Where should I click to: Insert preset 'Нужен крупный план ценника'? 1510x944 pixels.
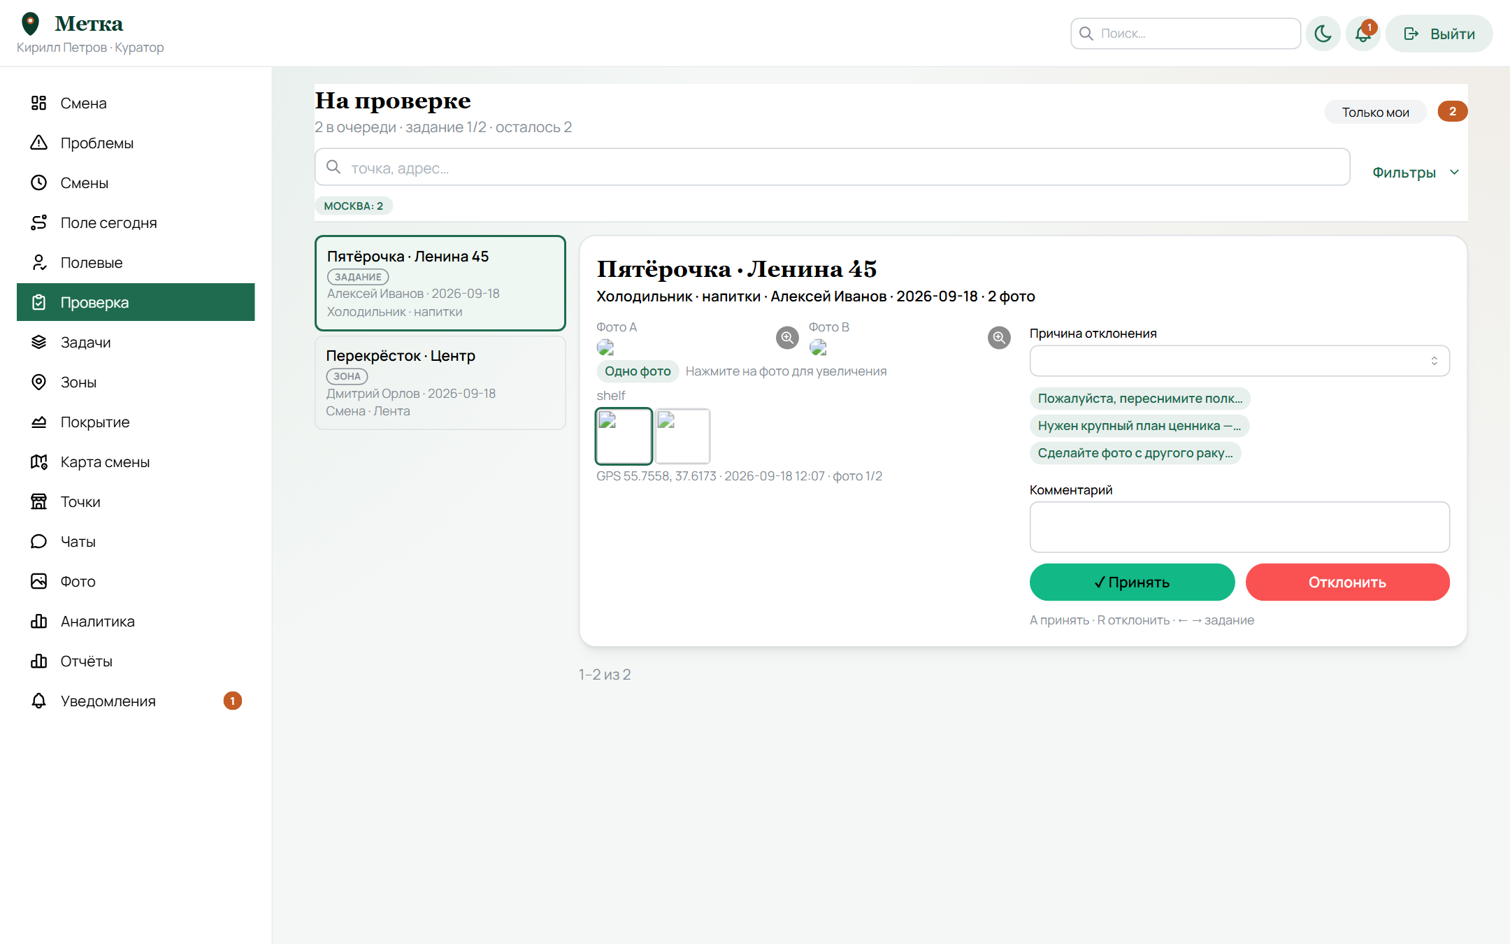pos(1139,426)
